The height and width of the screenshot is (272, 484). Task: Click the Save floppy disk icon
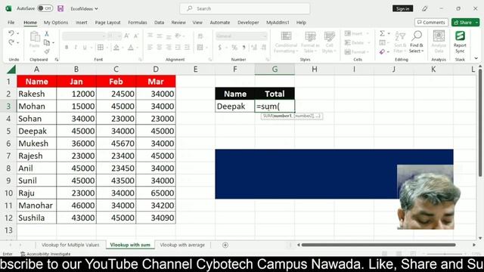[60, 8]
